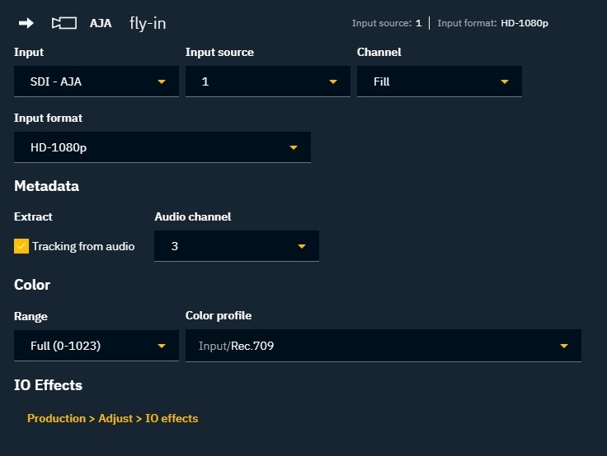This screenshot has width=607, height=456.
Task: Click the Extract label under Metadata
Action: tap(33, 216)
